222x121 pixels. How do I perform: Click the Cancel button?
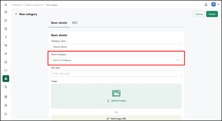[x=199, y=14]
